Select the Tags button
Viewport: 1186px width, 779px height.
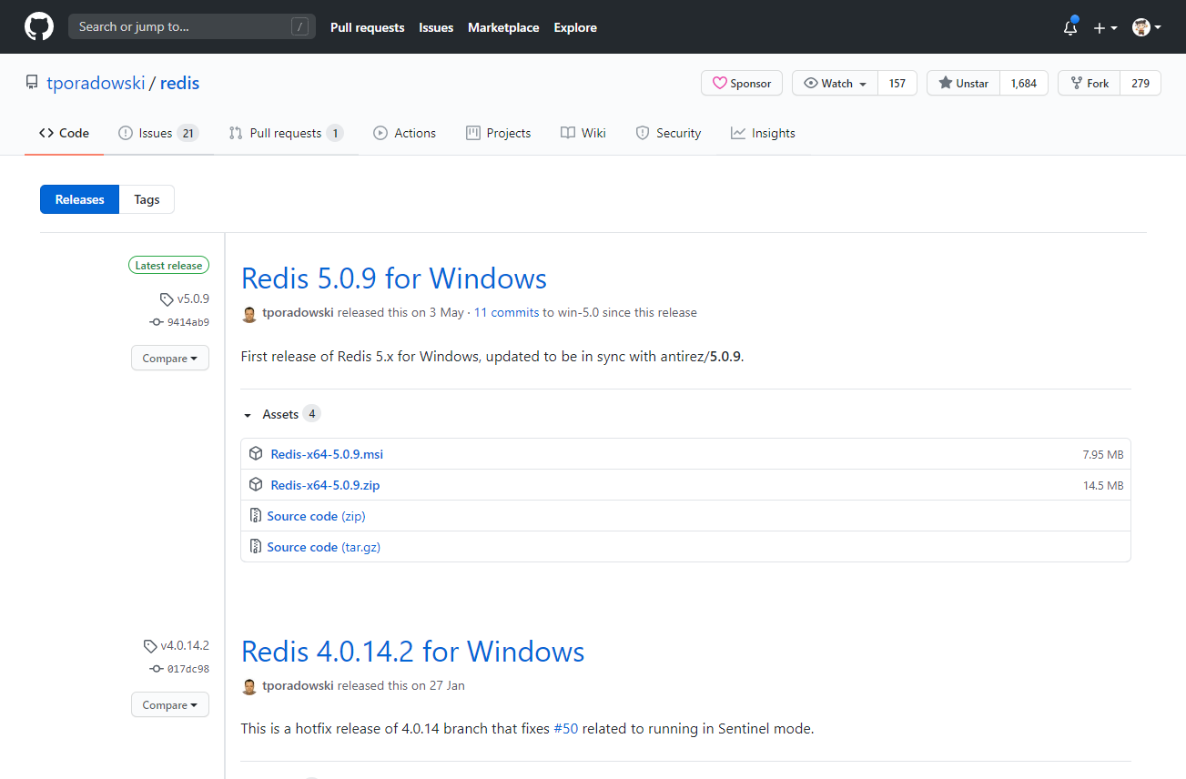pyautogui.click(x=147, y=199)
